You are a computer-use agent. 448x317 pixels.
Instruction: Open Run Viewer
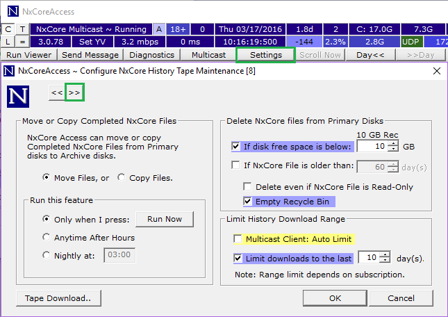coord(29,55)
